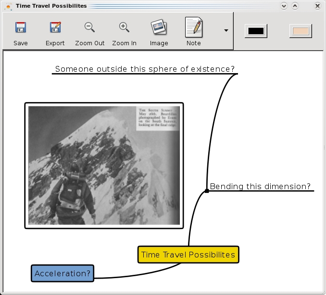The width and height of the screenshot is (326, 295).
Task: Select the blue Acceleration? node
Action: [x=63, y=273]
